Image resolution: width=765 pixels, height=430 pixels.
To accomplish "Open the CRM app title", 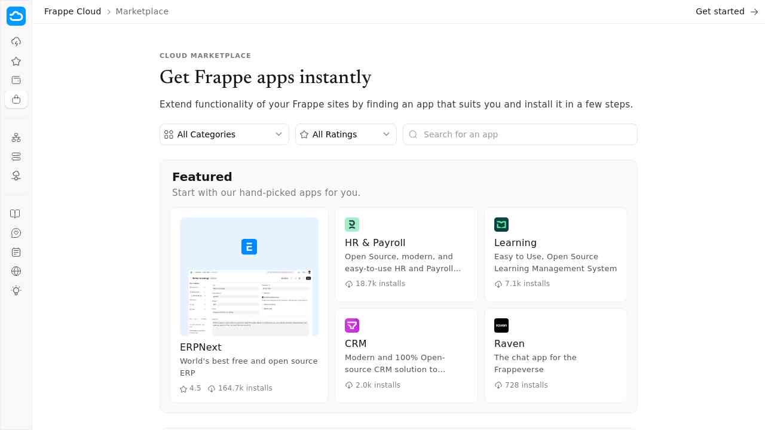I will tap(356, 343).
